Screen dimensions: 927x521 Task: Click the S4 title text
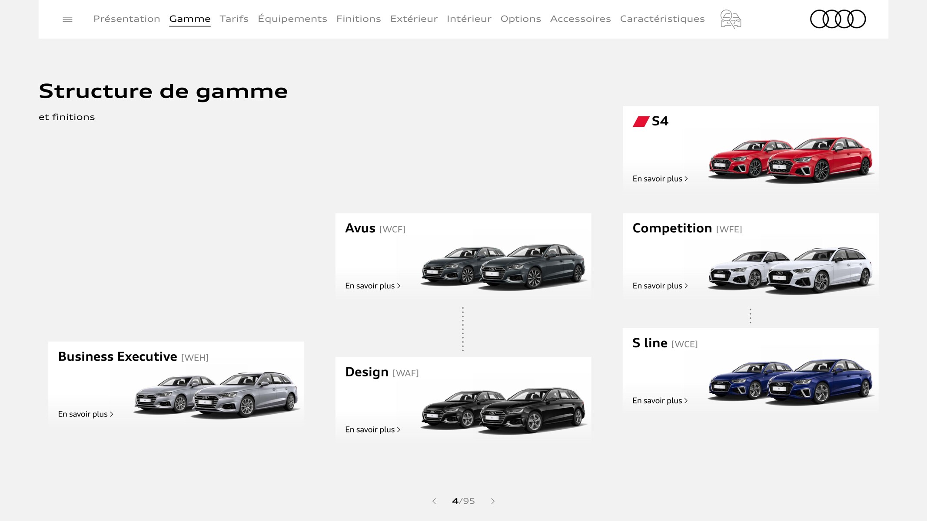[660, 121]
